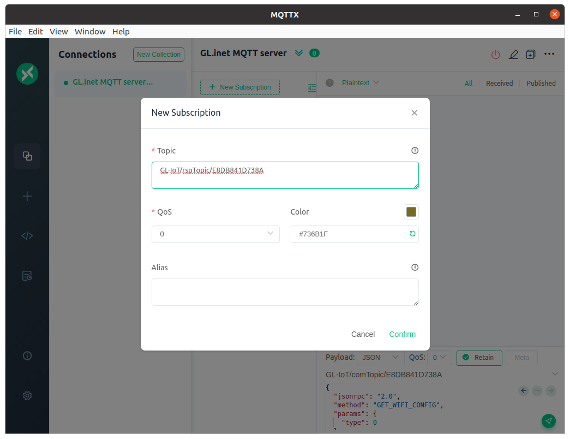Click the red disconnect power icon
The width and height of the screenshot is (570, 439).
495,55
